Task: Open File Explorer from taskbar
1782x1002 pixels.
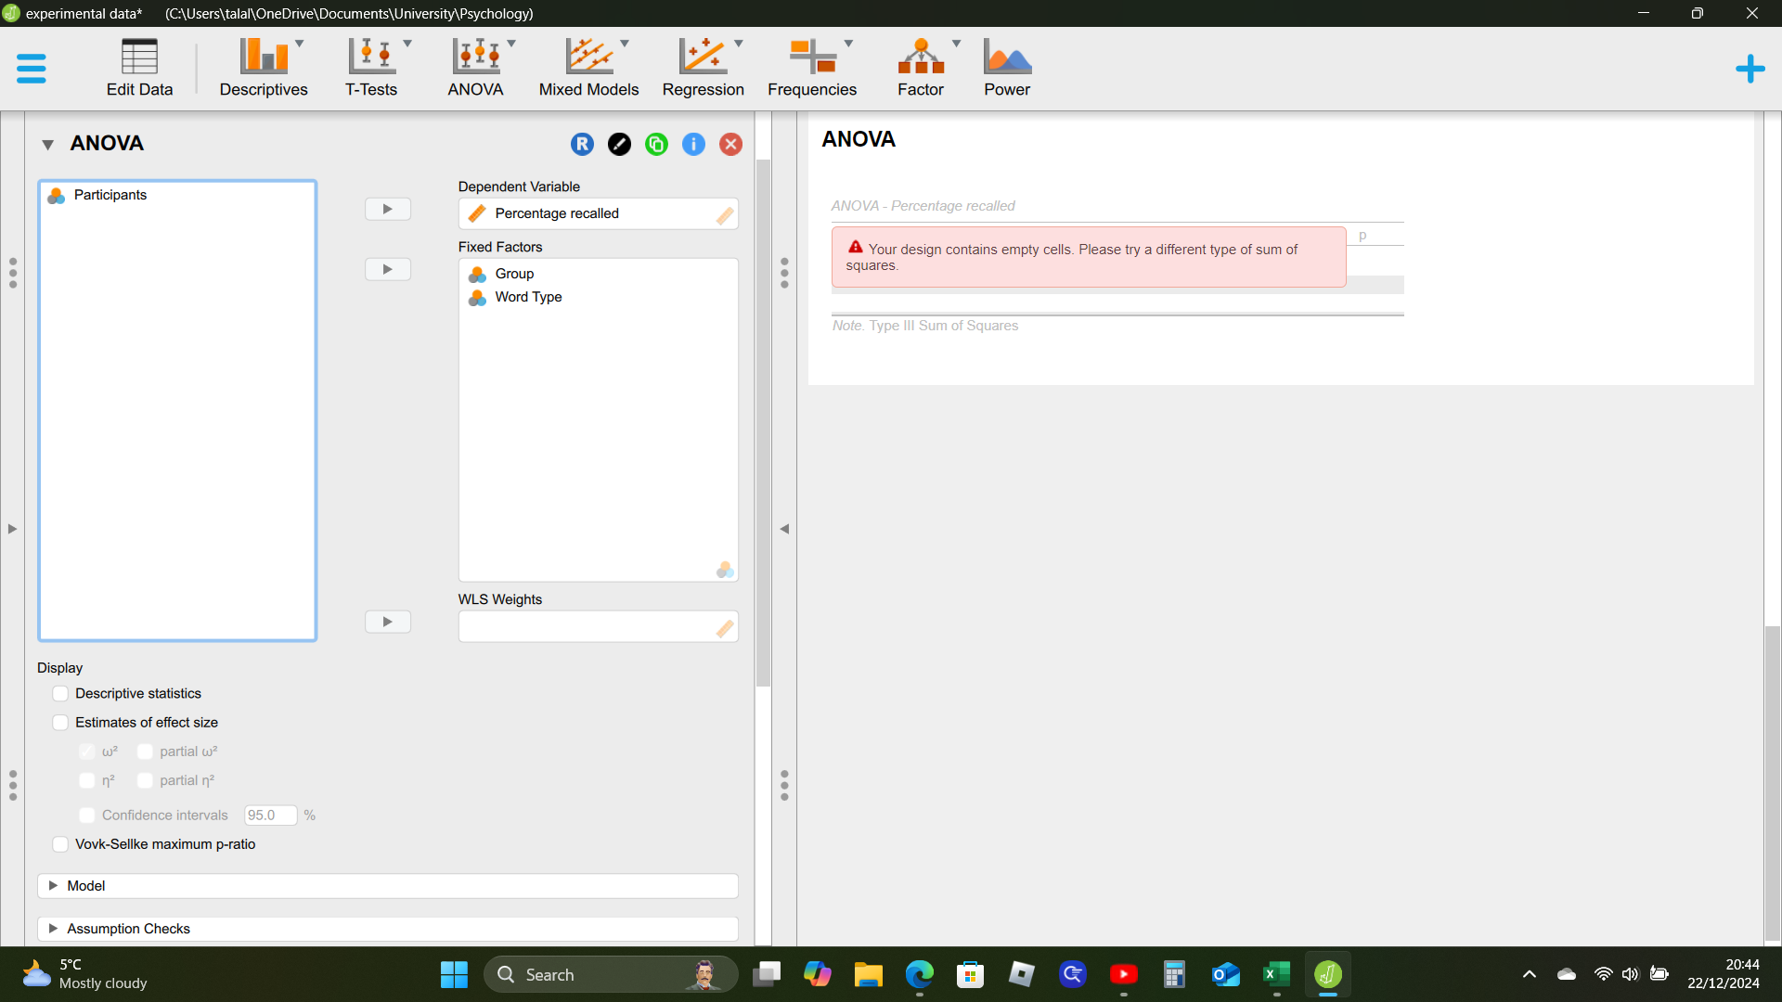Action: pos(869,974)
